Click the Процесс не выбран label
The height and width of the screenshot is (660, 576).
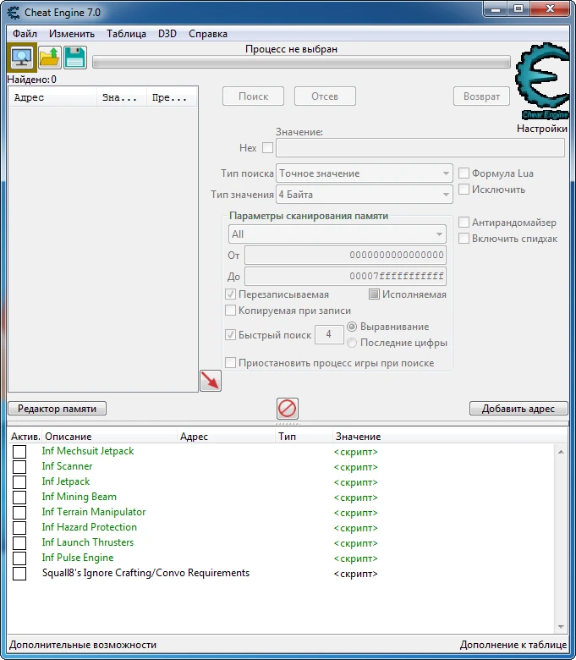(x=291, y=49)
